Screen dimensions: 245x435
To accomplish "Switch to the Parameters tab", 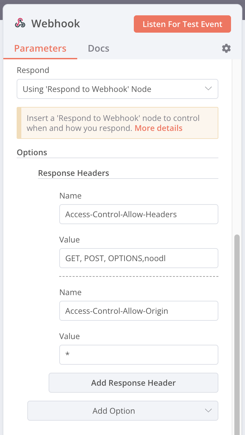I will pyautogui.click(x=40, y=48).
